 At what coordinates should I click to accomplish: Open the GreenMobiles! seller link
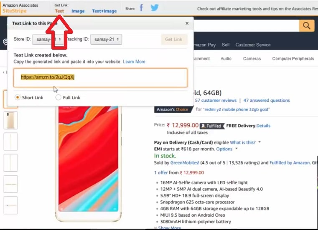(x=185, y=163)
